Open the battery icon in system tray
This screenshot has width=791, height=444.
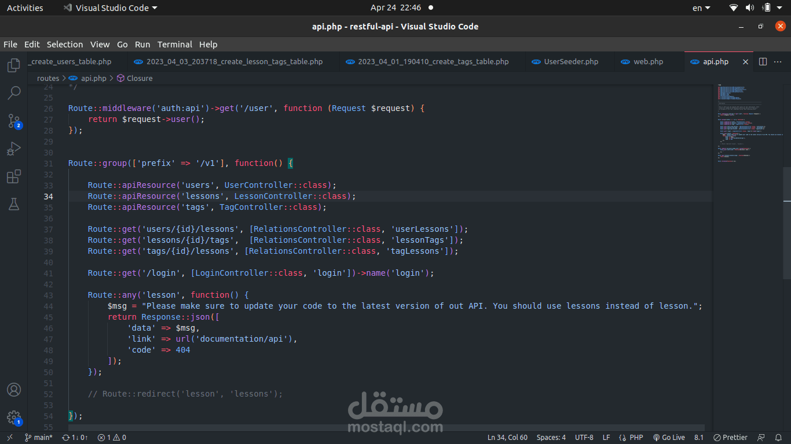pyautogui.click(x=767, y=8)
